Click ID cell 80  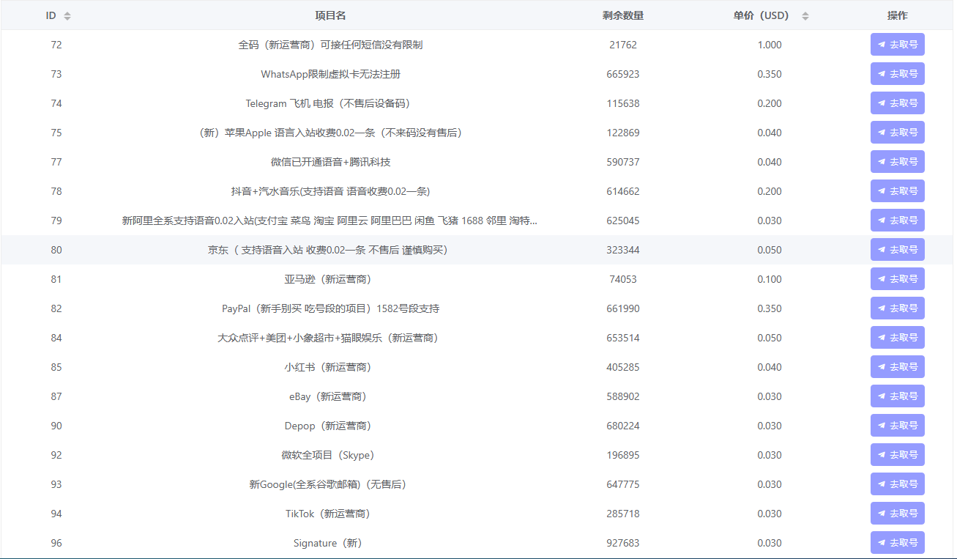coord(56,250)
